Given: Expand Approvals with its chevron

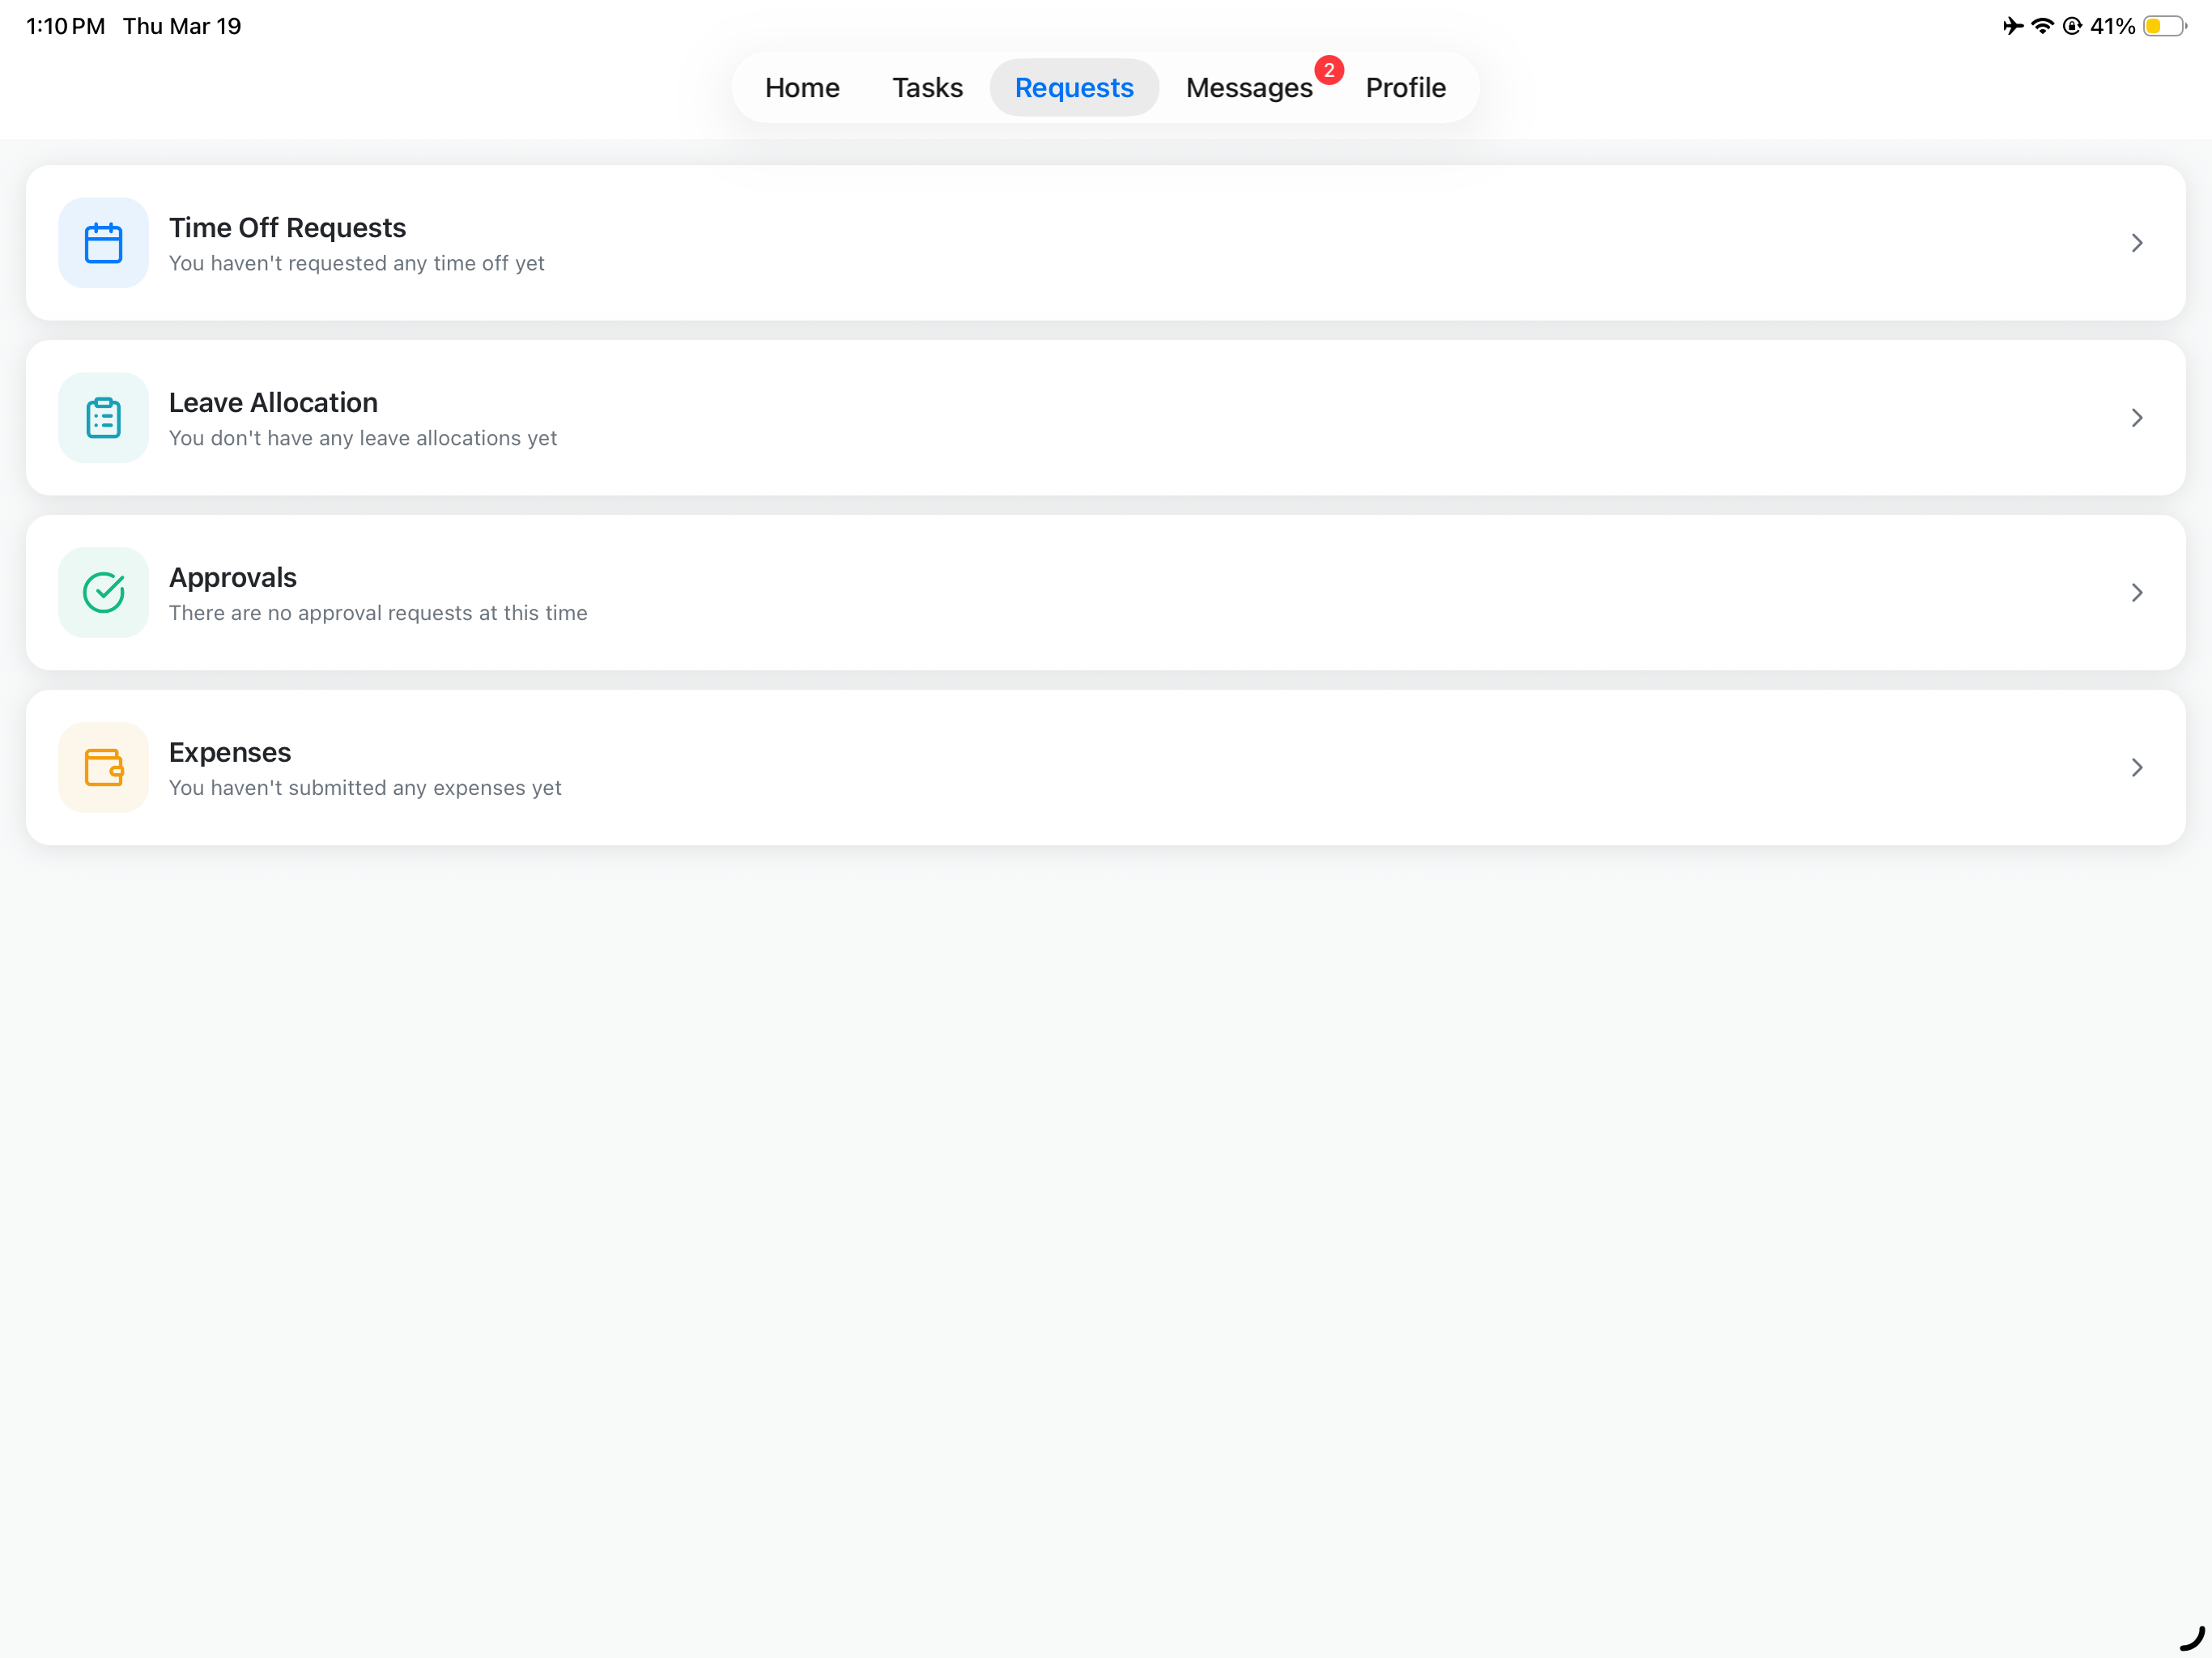Looking at the screenshot, I should (2136, 593).
